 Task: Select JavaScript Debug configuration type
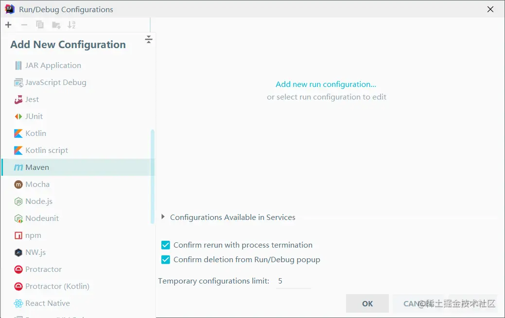click(56, 83)
